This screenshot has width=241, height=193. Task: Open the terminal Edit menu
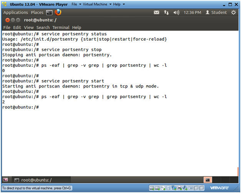[x=17, y=28]
